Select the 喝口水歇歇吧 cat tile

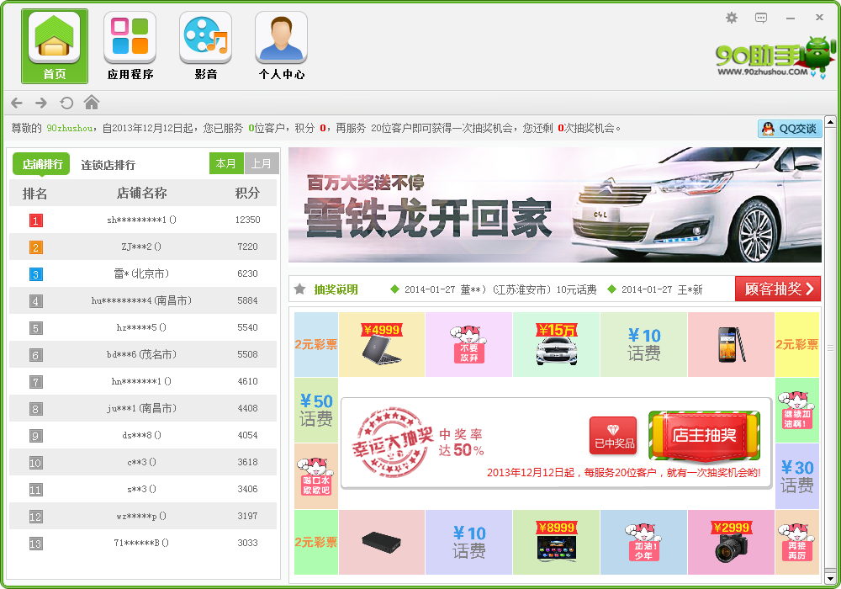(x=316, y=475)
